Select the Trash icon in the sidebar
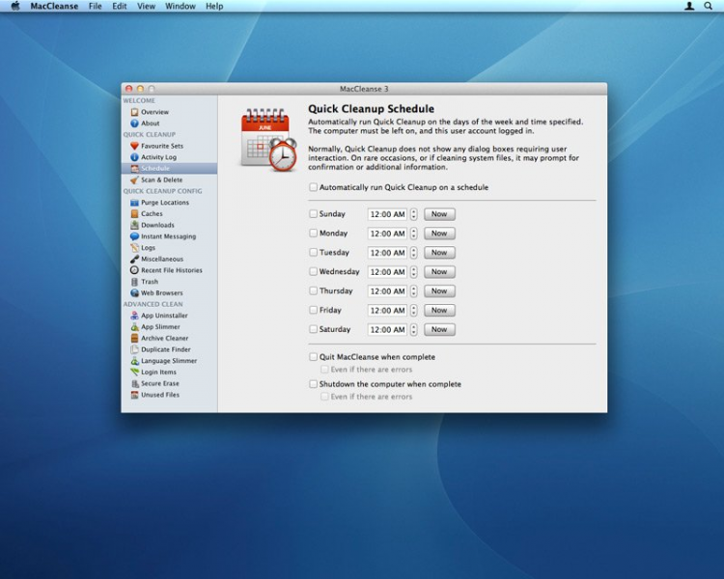Screen dimensions: 724x579 click(134, 282)
